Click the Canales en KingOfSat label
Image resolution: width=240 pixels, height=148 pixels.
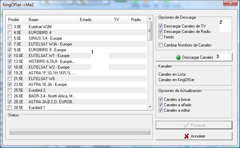(x=177, y=80)
